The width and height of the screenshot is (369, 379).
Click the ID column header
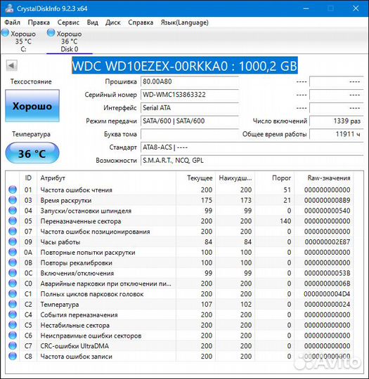[x=28, y=178]
